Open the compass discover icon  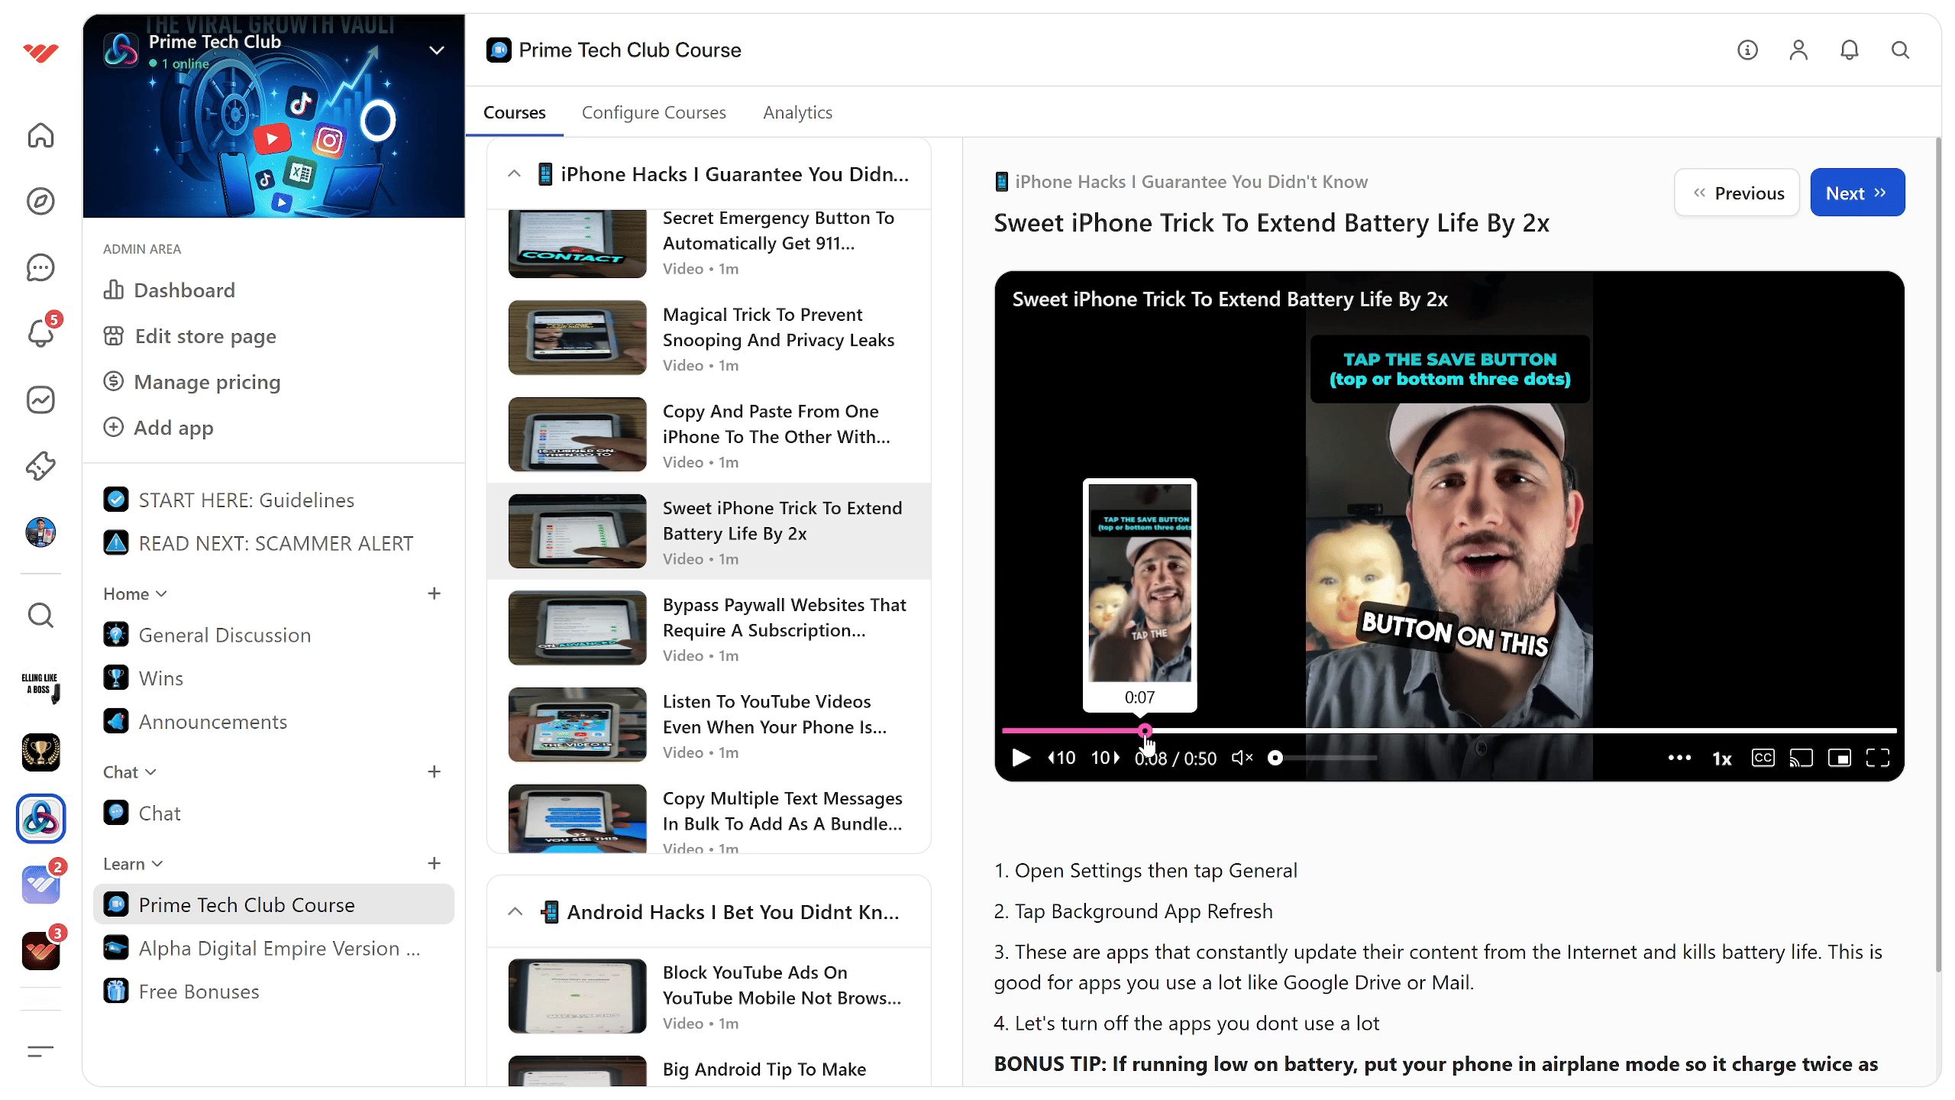point(40,202)
